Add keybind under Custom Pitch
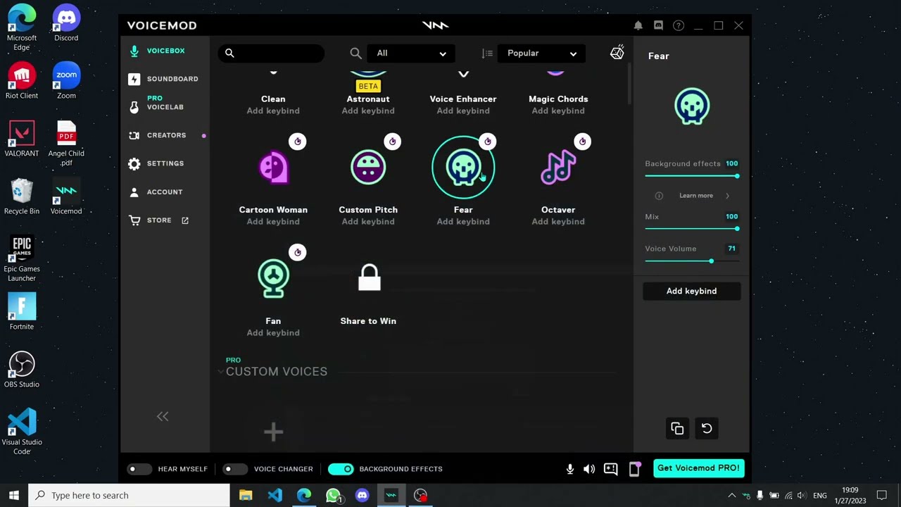 point(368,222)
